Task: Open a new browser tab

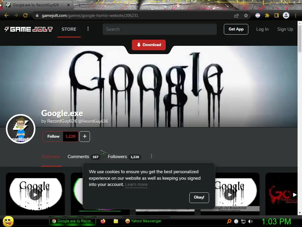Action: (79, 5)
